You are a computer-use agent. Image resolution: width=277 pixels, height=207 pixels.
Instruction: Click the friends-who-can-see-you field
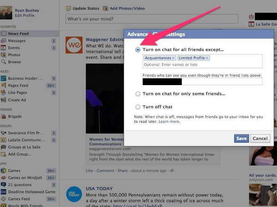[203, 81]
